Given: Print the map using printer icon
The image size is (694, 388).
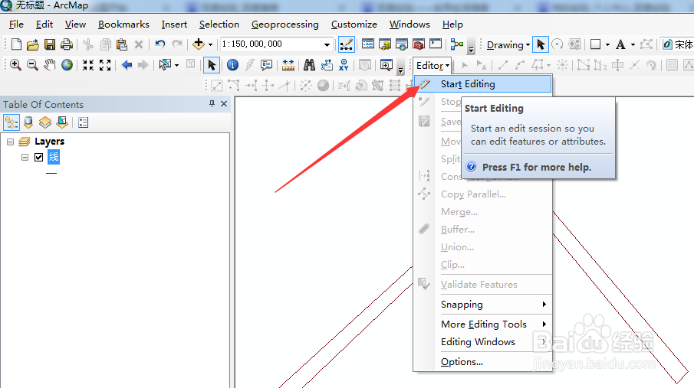Looking at the screenshot, I should tap(67, 44).
